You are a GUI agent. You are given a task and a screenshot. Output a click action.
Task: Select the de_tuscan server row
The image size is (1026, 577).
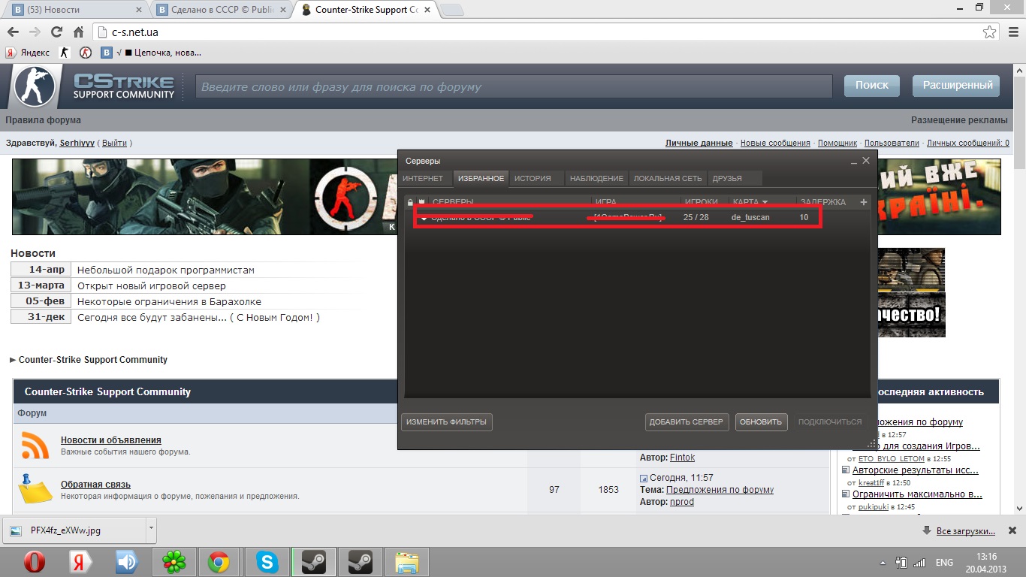[x=638, y=217]
